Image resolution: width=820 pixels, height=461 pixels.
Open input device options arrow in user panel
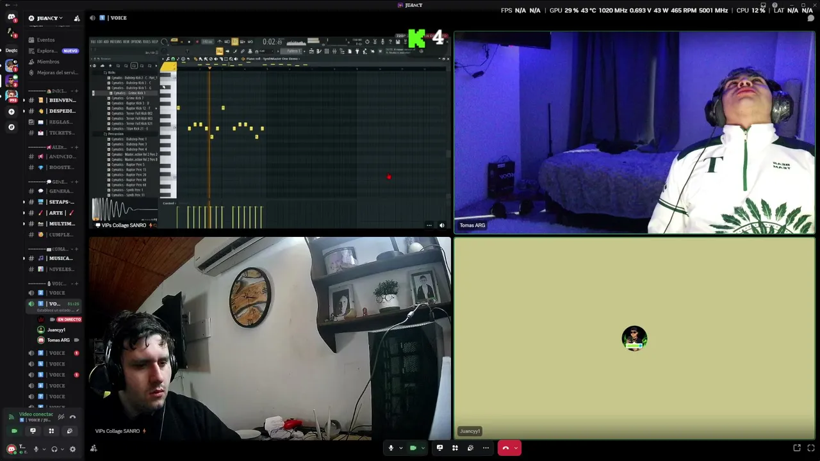[x=44, y=449]
